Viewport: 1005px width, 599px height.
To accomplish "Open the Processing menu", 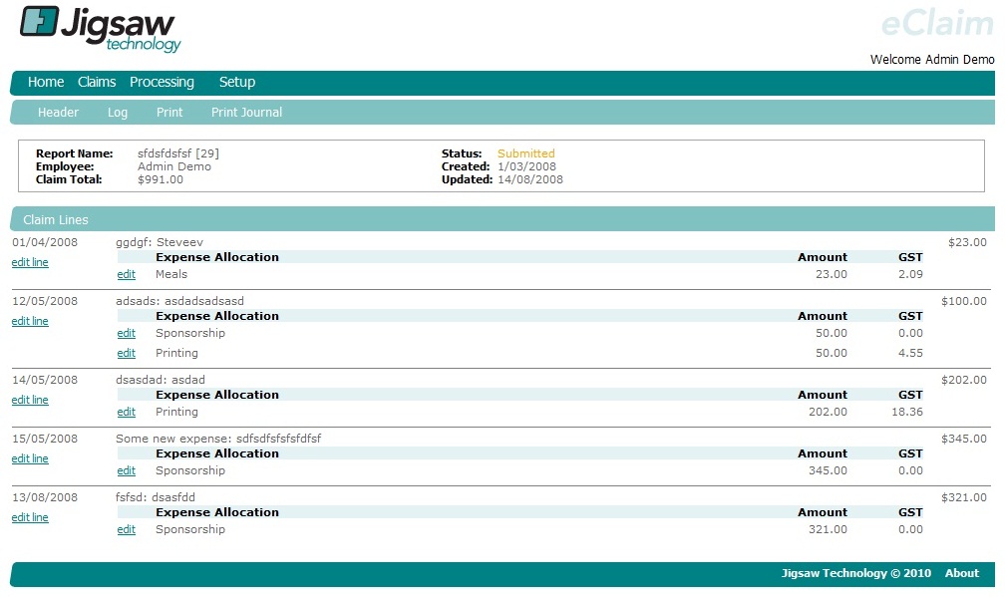I will [x=162, y=83].
